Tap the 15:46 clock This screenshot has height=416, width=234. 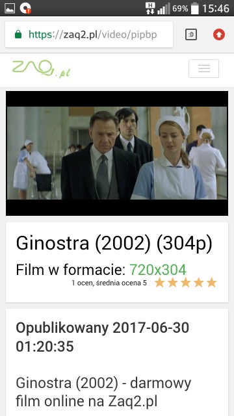click(x=216, y=8)
